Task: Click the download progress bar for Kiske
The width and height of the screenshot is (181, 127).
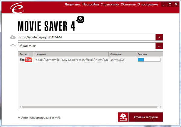Action: [149, 60]
